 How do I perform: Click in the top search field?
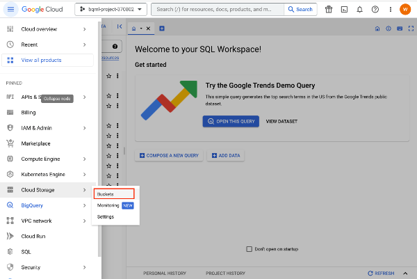[215, 10]
